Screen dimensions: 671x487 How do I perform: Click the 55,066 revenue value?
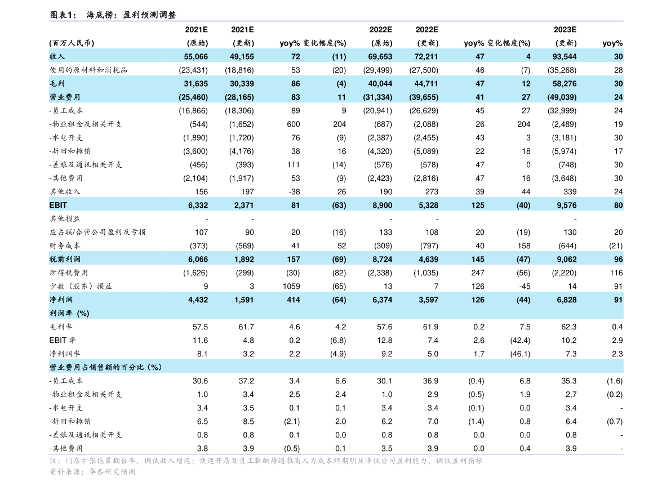(196, 56)
